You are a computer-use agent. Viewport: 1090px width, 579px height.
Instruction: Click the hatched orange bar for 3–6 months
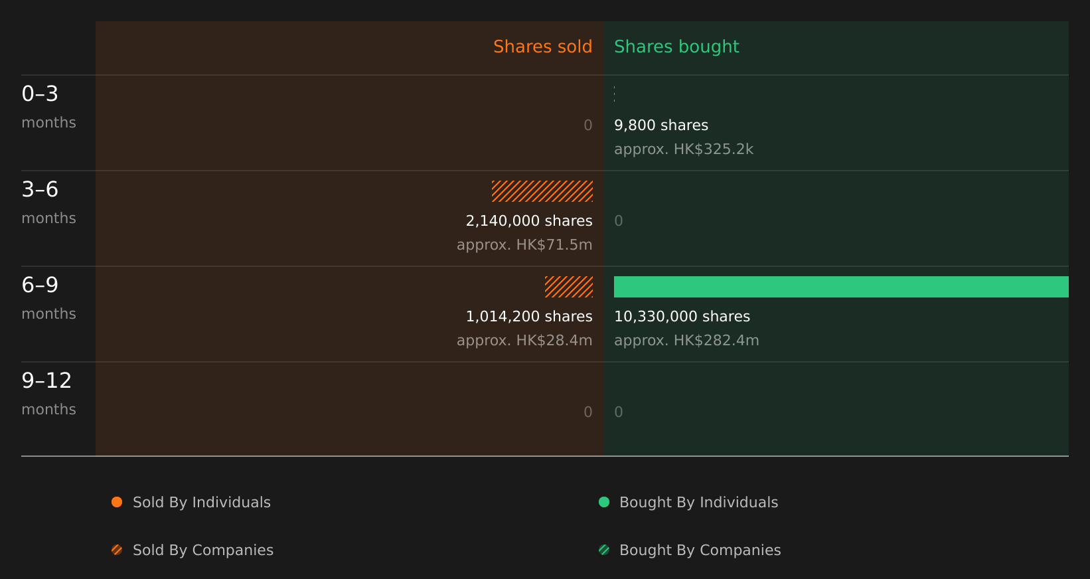tap(542, 191)
